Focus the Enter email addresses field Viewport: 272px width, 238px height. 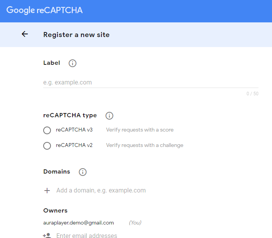(157, 235)
